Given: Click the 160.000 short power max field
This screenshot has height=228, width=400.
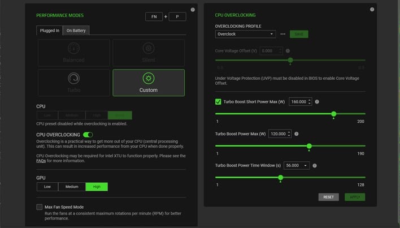Looking at the screenshot, I should point(300,102).
